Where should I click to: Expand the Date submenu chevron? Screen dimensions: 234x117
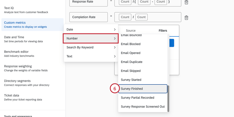(115, 29)
